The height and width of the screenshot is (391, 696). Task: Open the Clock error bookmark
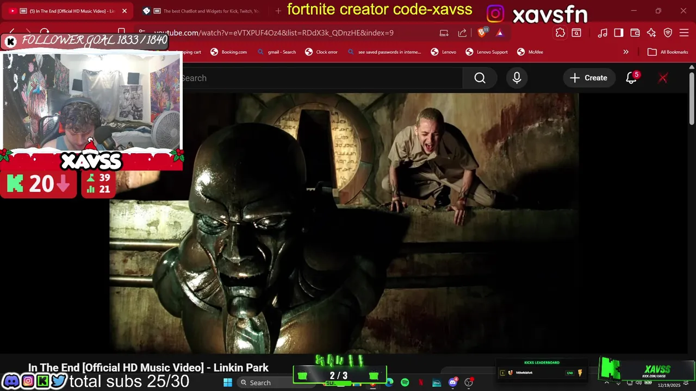pos(321,52)
